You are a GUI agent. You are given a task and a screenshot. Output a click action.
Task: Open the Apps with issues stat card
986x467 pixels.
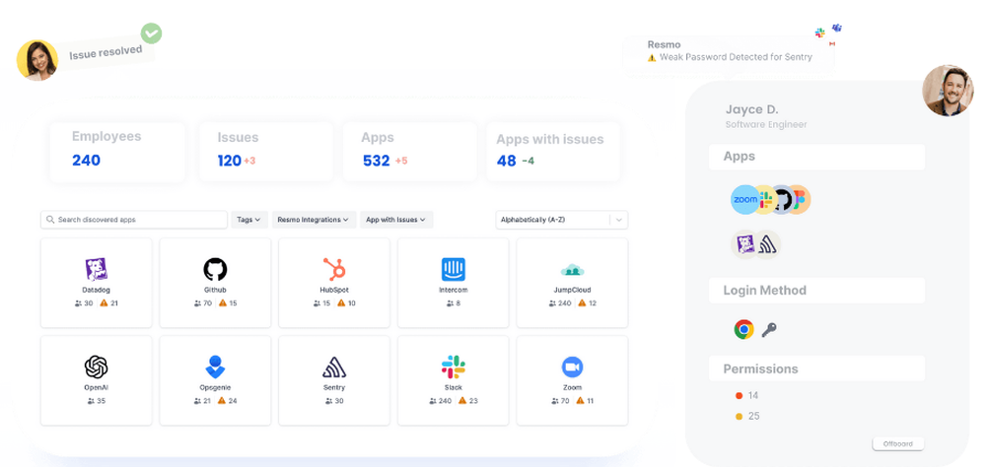(x=553, y=152)
